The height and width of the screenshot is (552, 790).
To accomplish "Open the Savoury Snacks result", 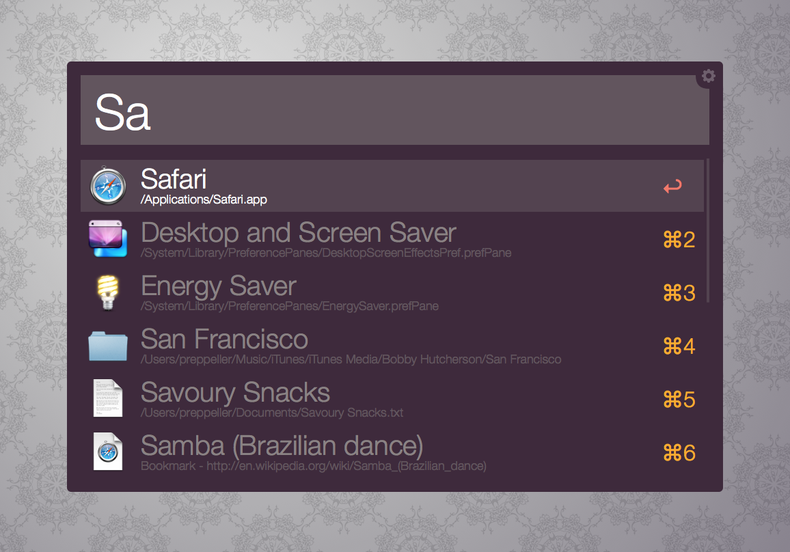I will 235,393.
